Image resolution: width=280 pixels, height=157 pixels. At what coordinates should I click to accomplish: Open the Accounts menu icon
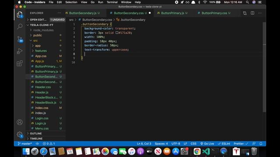click(20, 122)
